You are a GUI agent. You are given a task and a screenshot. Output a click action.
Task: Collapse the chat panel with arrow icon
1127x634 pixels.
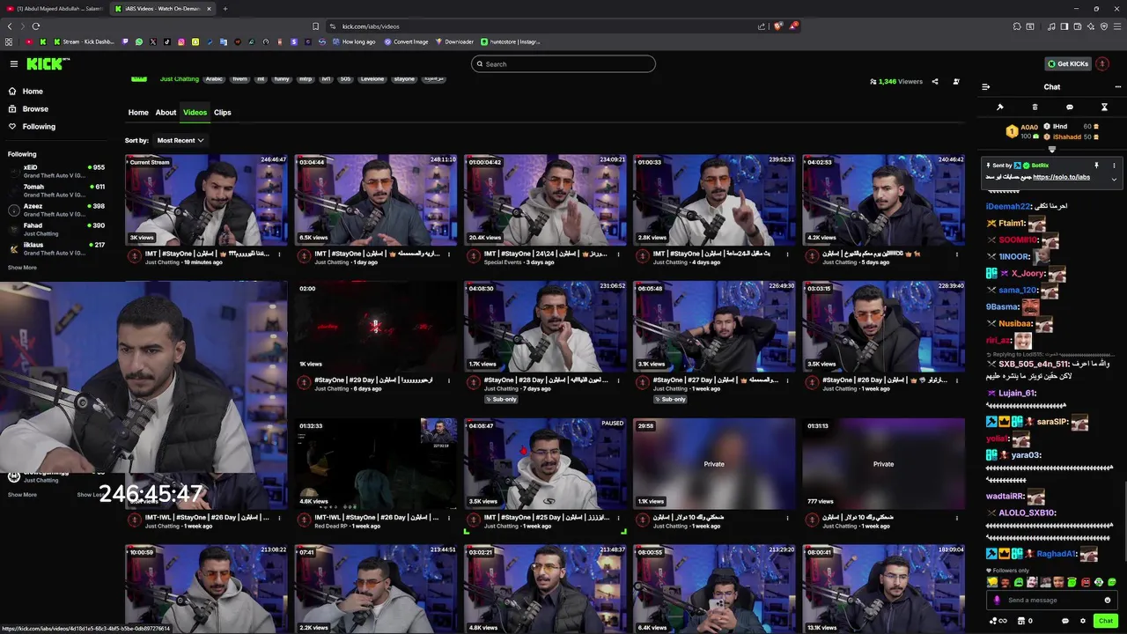985,87
